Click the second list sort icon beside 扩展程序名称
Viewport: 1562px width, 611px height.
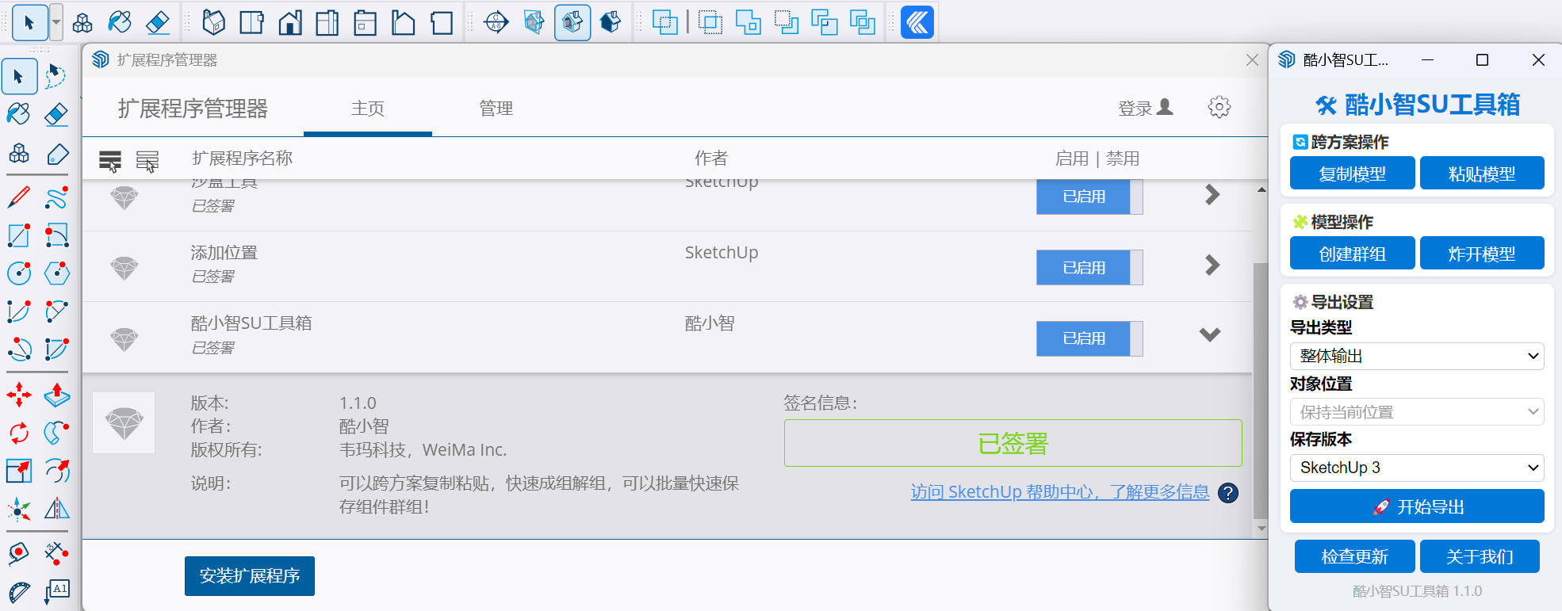point(147,161)
